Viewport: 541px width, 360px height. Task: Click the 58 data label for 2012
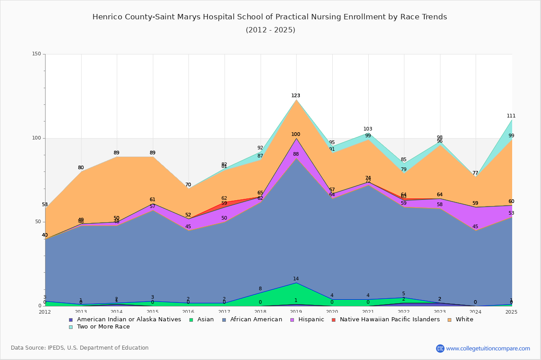point(45,205)
